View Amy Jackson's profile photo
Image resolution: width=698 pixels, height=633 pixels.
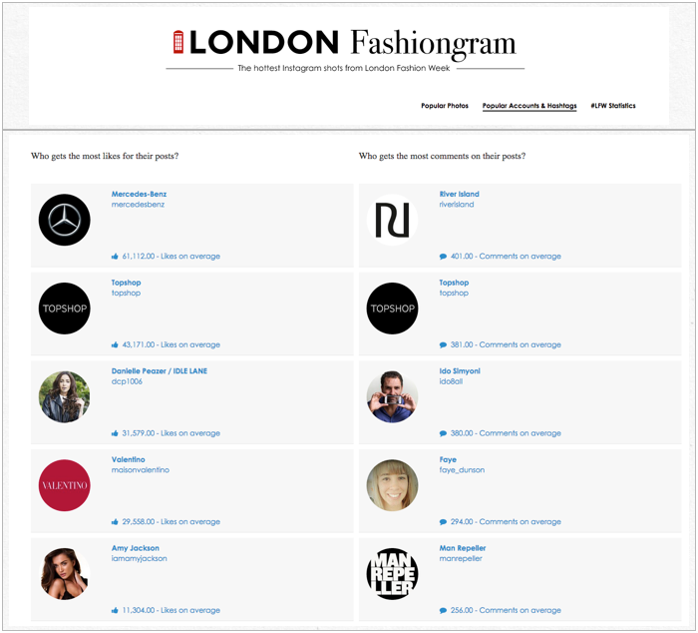point(65,574)
